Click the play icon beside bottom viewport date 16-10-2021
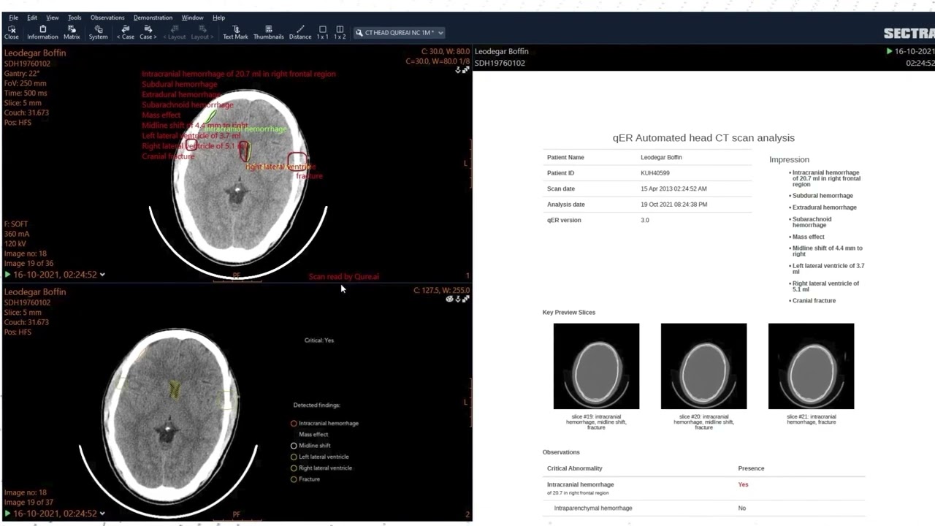The image size is (935, 526). pos(7,514)
